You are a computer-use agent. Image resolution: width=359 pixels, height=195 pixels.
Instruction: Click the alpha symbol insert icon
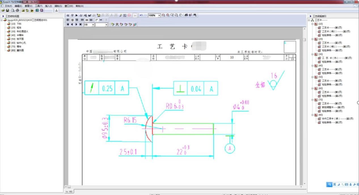tap(68, 15)
